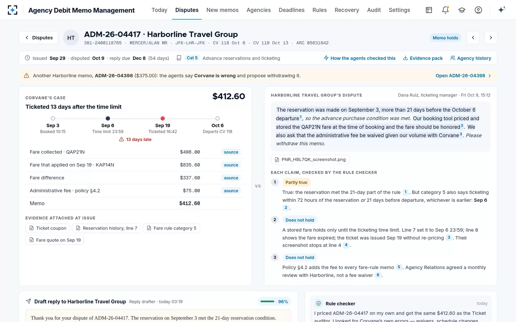Download the Evidence pack
This screenshot has width=516, height=322.
[423, 58]
